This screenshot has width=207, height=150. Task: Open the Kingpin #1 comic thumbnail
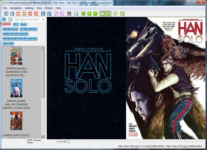[x=16, y=89]
